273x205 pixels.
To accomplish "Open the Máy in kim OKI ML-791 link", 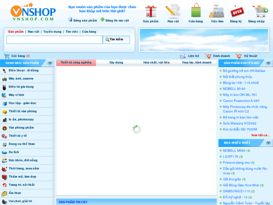I will 240,95.
